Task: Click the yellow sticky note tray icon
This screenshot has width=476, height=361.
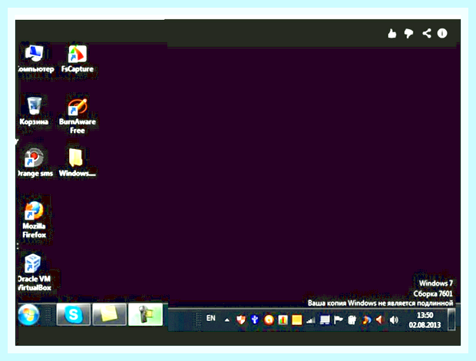Action: click(296, 320)
